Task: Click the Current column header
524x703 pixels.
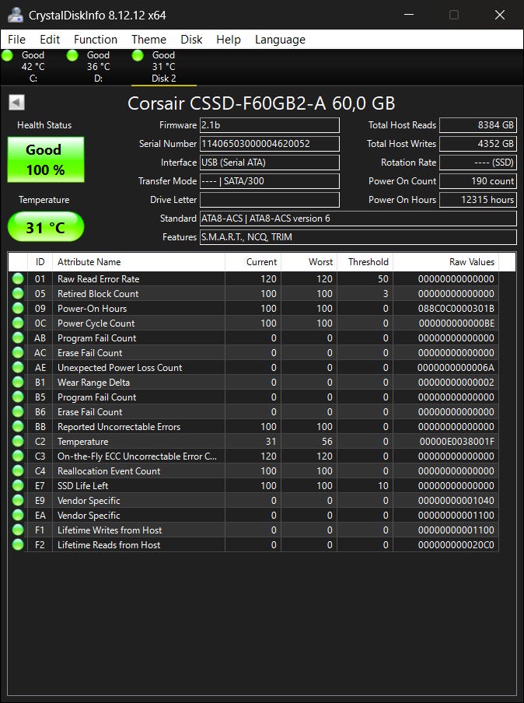Action: [253, 262]
